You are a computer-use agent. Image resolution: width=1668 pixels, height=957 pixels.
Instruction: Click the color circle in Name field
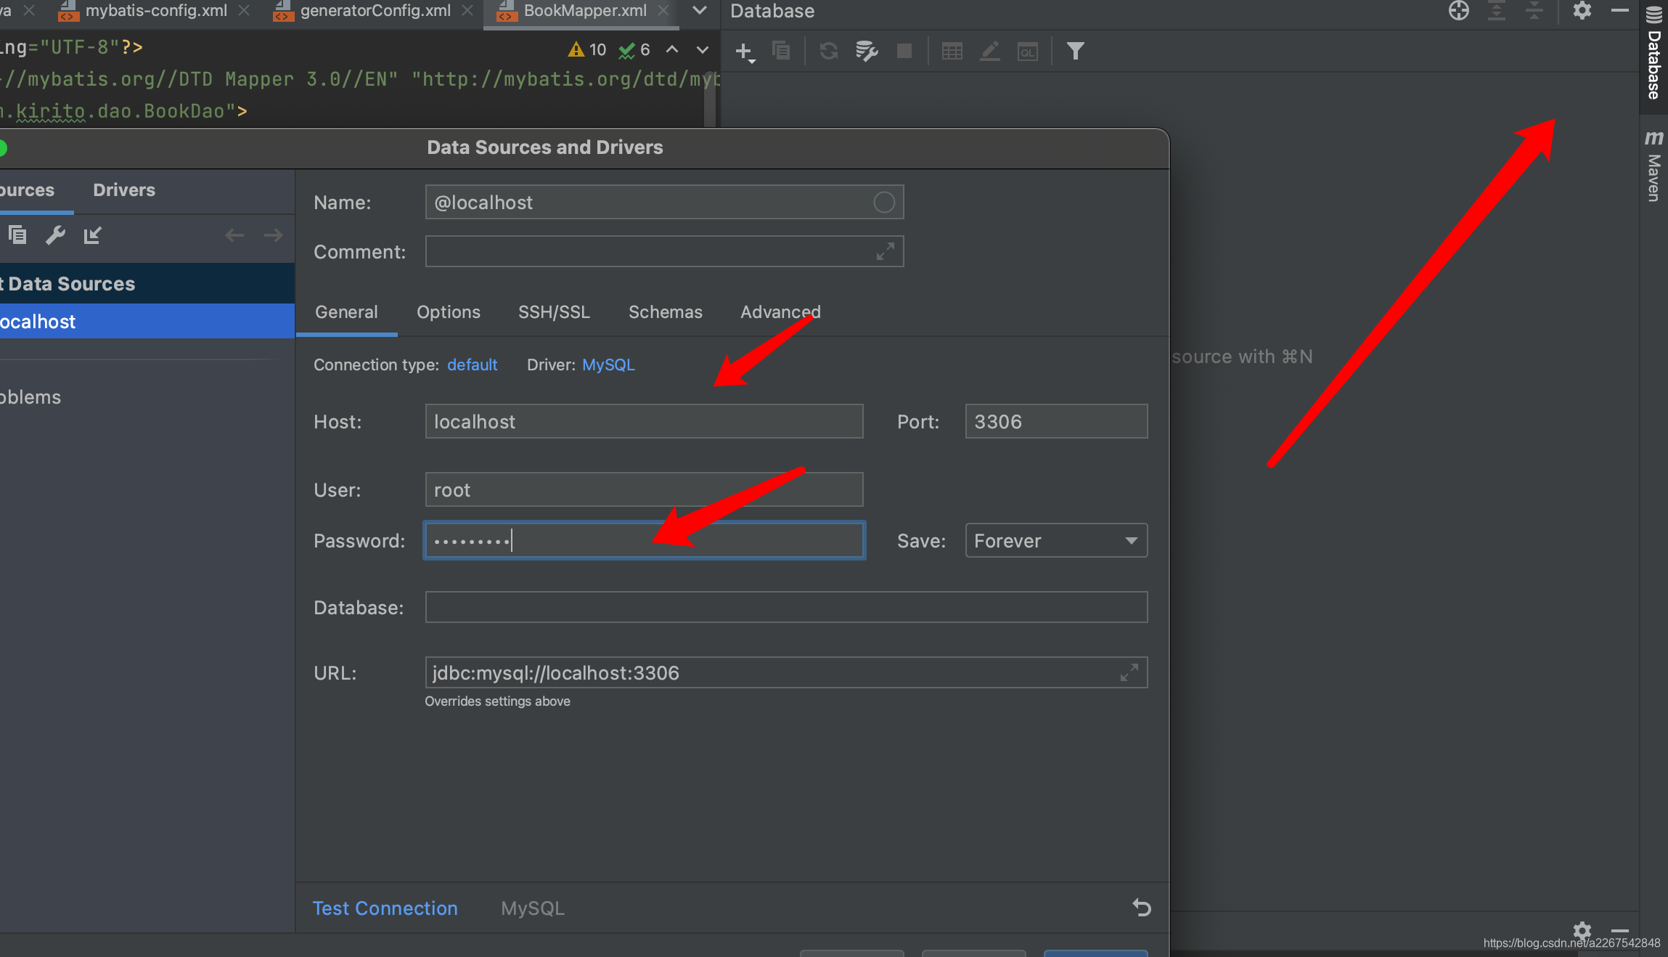tap(883, 203)
